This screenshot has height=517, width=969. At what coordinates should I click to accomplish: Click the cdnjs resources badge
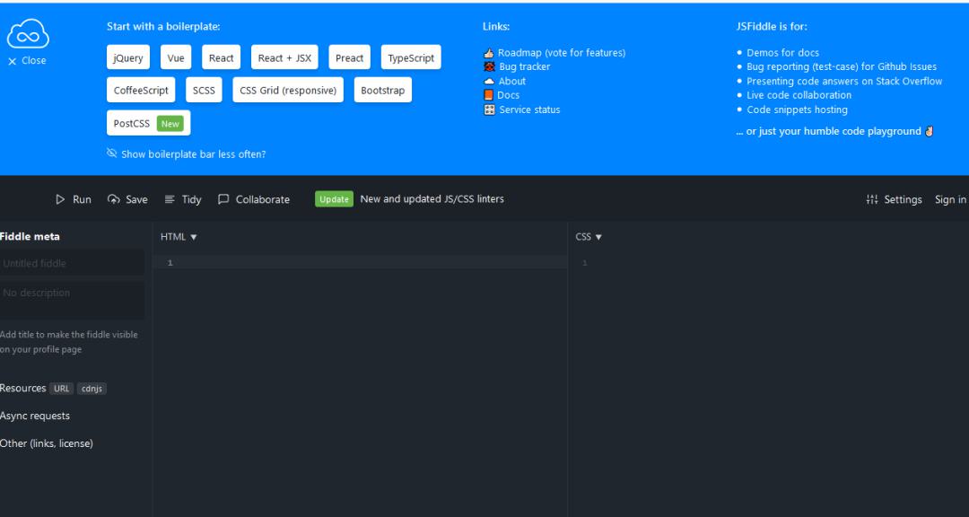[x=92, y=389]
